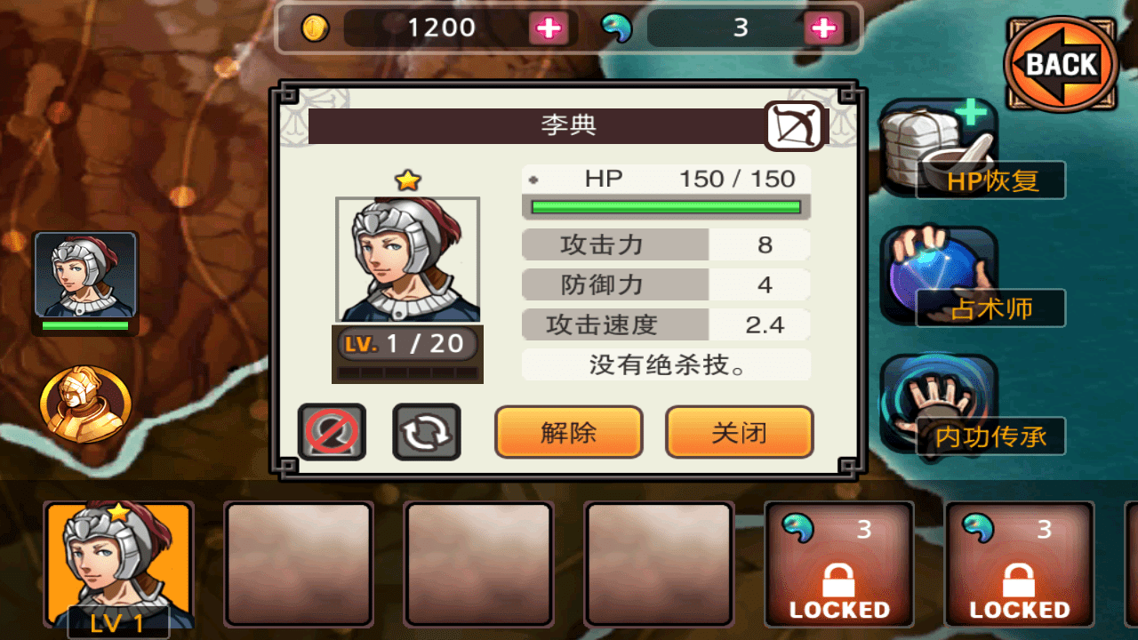Screen dimensions: 1138x640
Task: Click the 关闭 button
Action: tap(739, 432)
